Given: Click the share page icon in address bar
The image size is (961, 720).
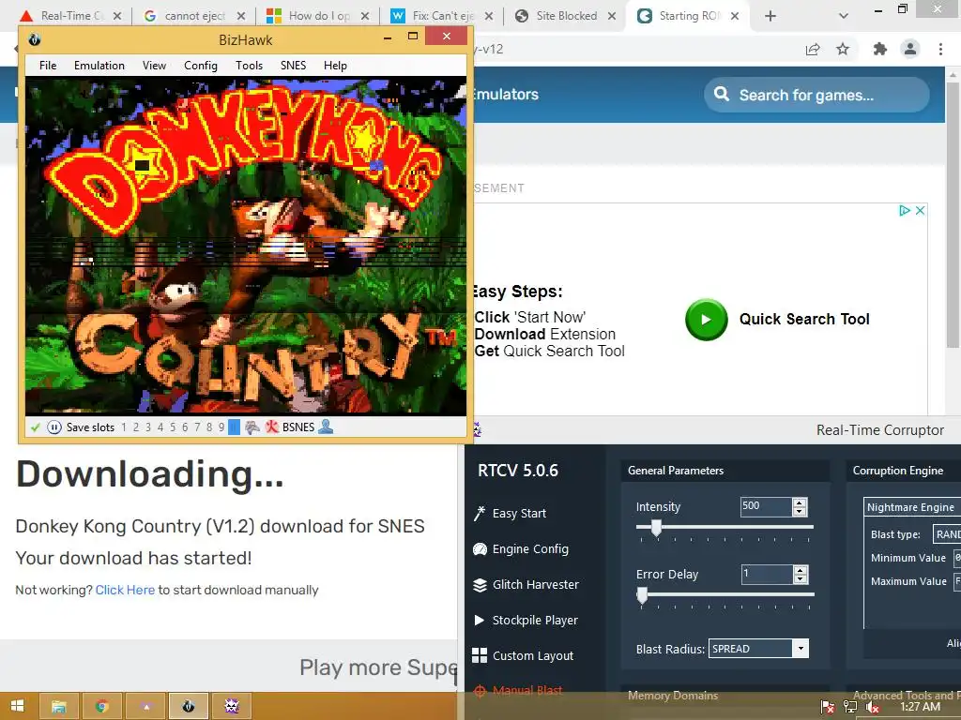Looking at the screenshot, I should click(813, 49).
